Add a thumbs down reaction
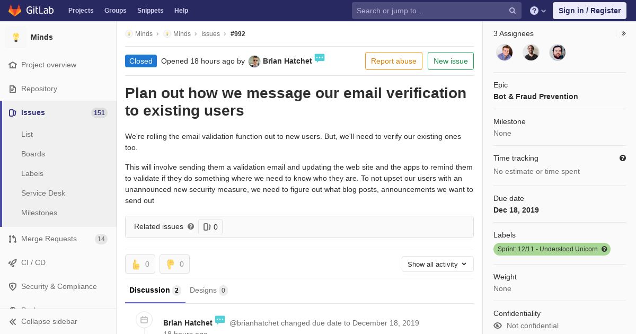The image size is (636, 334). click(174, 264)
